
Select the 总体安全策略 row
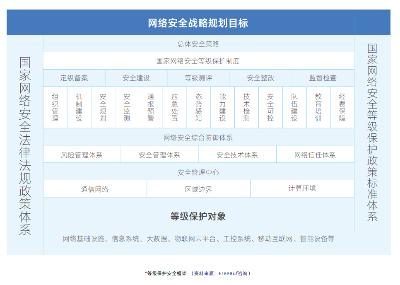(198, 44)
